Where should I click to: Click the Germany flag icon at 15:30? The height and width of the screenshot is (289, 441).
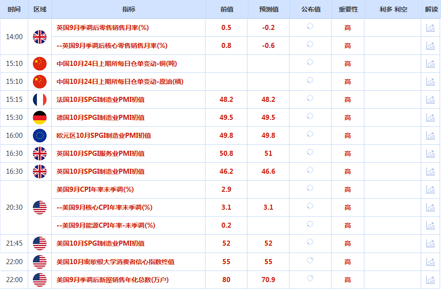pos(40,118)
